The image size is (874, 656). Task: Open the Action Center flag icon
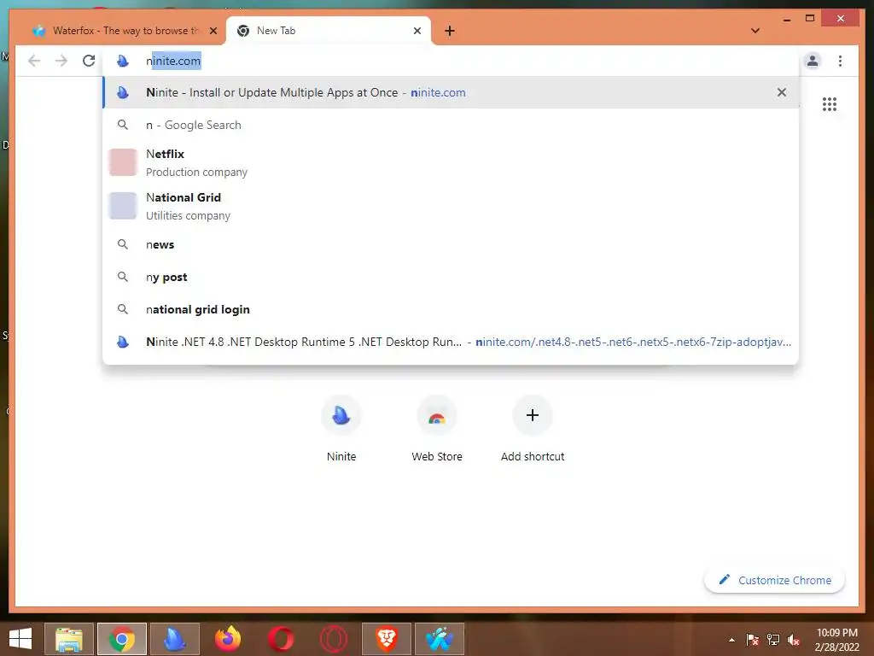tap(753, 640)
